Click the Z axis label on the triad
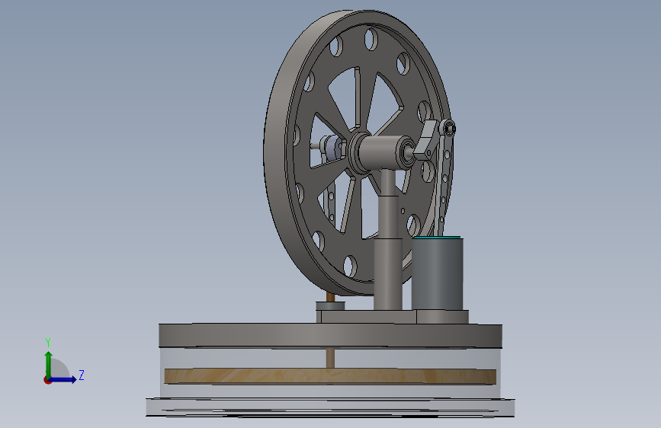Image resolution: width=661 pixels, height=428 pixels. (x=82, y=375)
